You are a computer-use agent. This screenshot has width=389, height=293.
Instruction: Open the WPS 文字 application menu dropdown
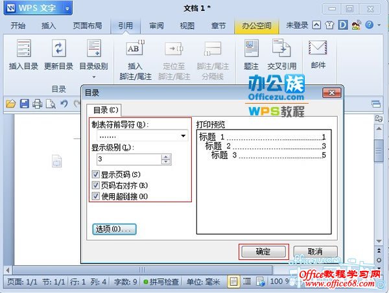(67, 8)
